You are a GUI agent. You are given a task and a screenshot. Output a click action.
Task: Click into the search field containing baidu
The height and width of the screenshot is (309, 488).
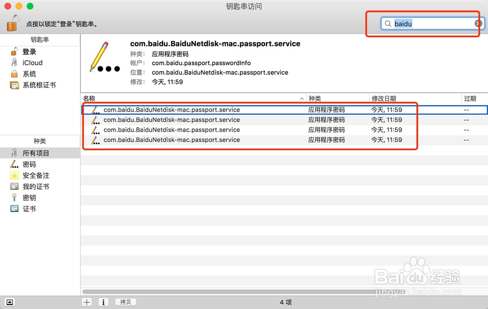pyautogui.click(x=432, y=23)
